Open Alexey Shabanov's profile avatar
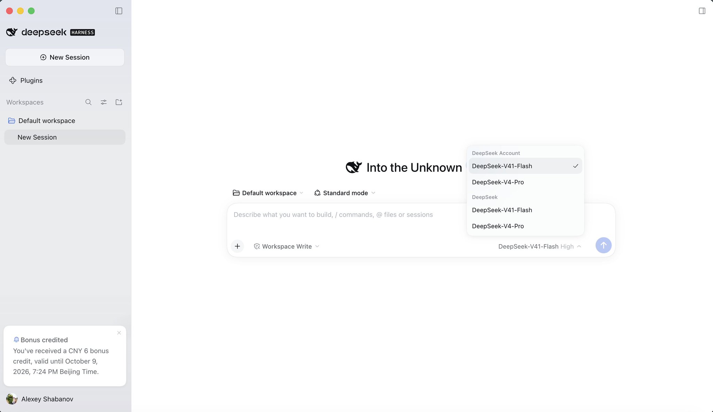Image resolution: width=713 pixels, height=412 pixels. pyautogui.click(x=12, y=399)
